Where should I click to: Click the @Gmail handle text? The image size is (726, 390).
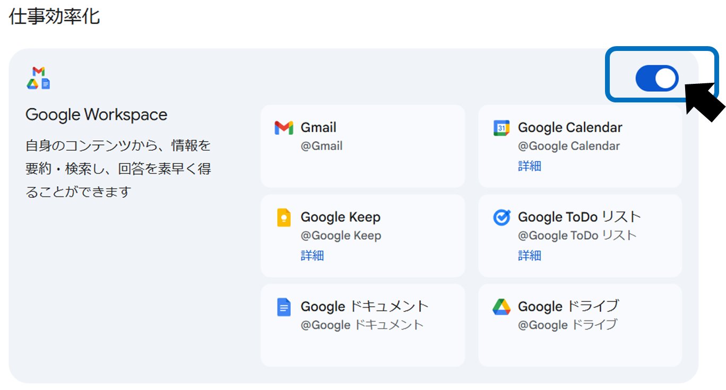[x=321, y=146]
